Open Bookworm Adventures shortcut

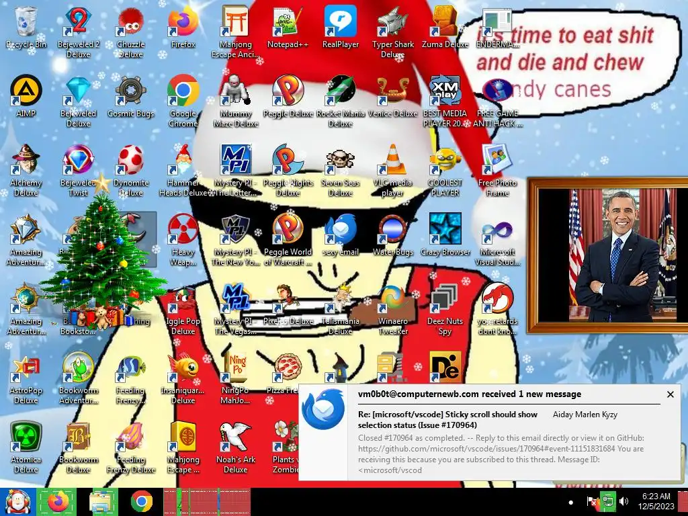78,378
